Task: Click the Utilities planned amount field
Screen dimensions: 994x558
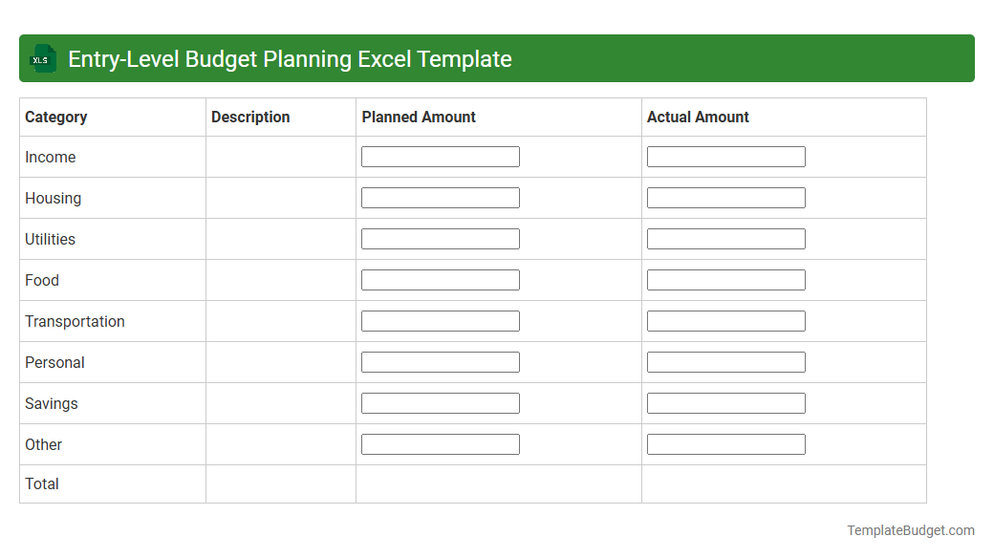Action: click(440, 238)
